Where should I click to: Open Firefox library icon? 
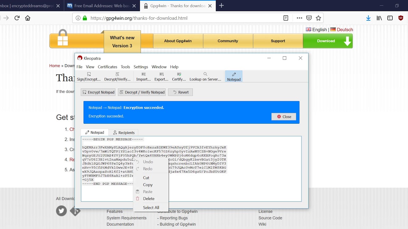coord(379,18)
